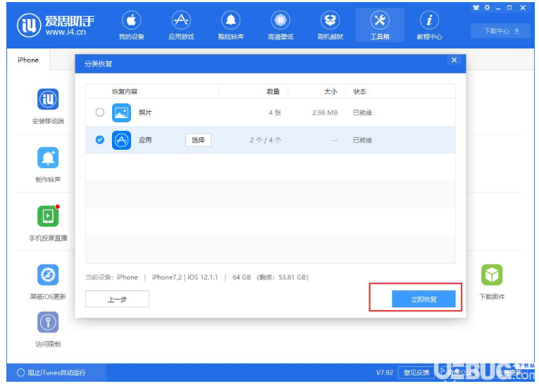
Task: Click the 应用 row label
Action: [145, 140]
